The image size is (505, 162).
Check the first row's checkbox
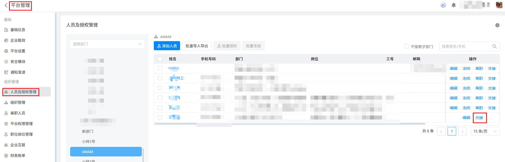click(160, 69)
